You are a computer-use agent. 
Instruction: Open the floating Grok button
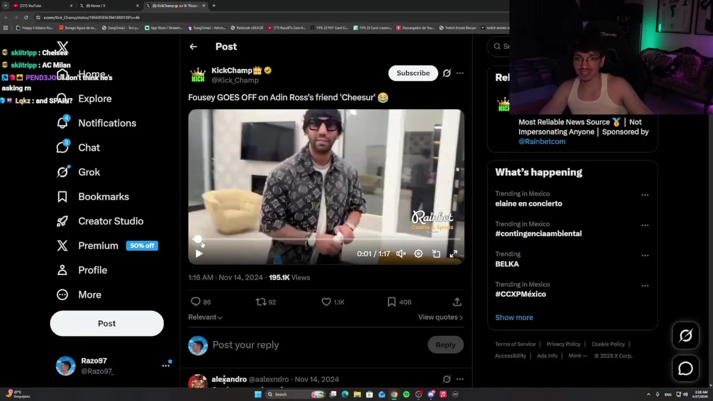coord(686,335)
